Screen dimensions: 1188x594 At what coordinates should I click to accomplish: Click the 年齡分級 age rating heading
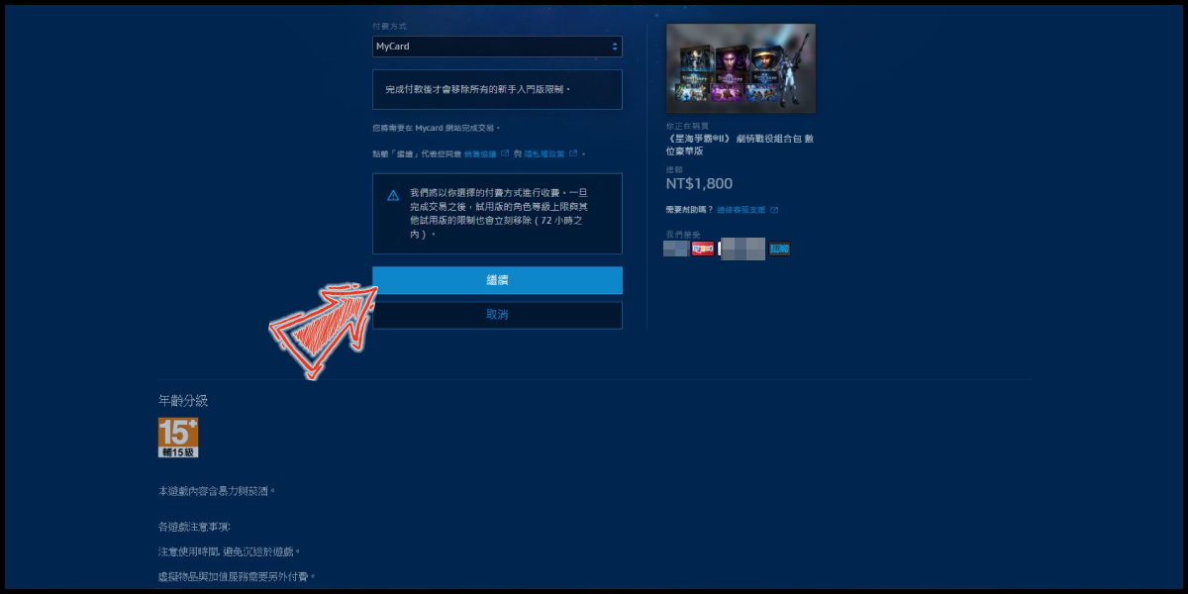coord(183,401)
